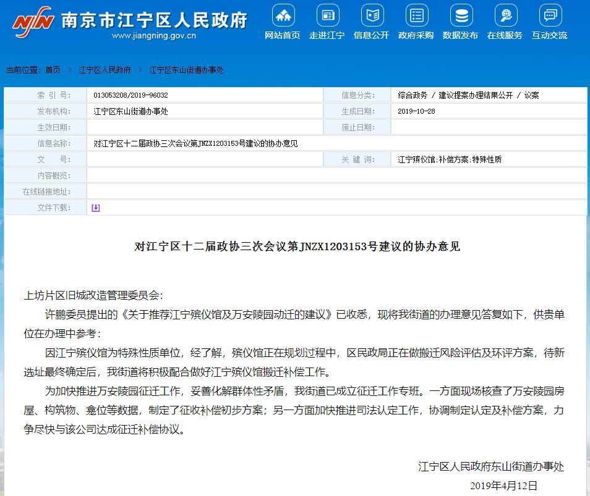Viewport: 590px width, 496px height.
Task: Click the 信息分类 field label
Action: (358, 96)
